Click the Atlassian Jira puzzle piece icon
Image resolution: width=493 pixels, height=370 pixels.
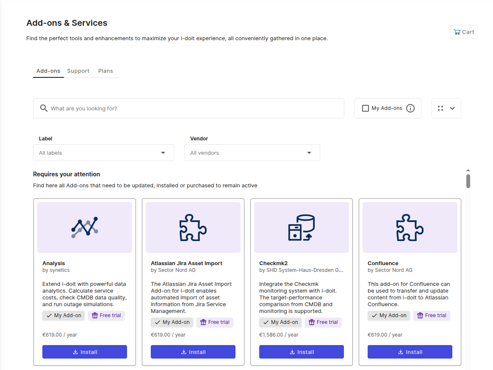tap(193, 227)
